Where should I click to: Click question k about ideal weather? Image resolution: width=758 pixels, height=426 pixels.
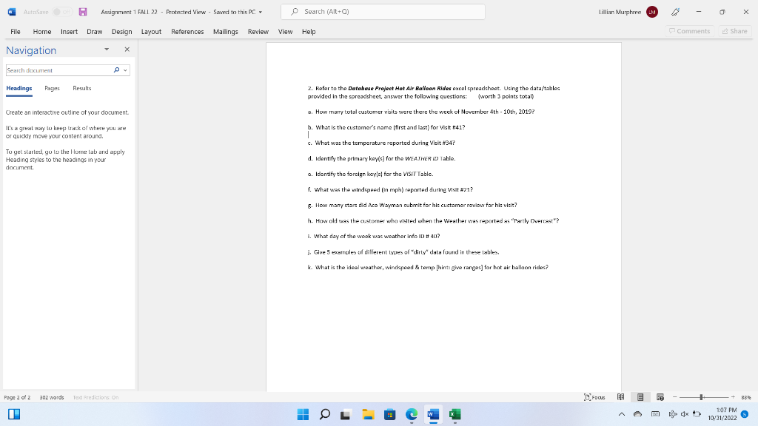[x=428, y=267]
